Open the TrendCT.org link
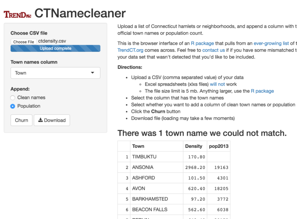 (130, 50)
